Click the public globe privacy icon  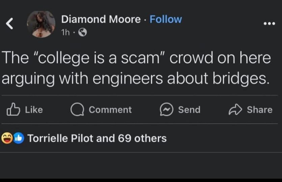[82, 33]
